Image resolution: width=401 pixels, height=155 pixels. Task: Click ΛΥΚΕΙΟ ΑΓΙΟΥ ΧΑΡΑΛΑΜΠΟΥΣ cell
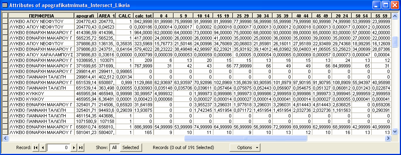[42, 55]
